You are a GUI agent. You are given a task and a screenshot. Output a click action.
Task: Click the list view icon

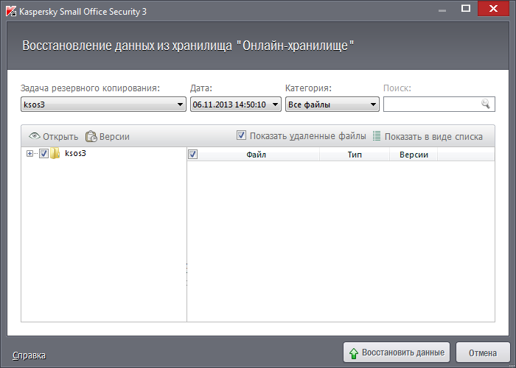click(377, 135)
